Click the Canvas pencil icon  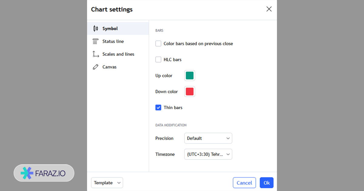click(x=96, y=67)
